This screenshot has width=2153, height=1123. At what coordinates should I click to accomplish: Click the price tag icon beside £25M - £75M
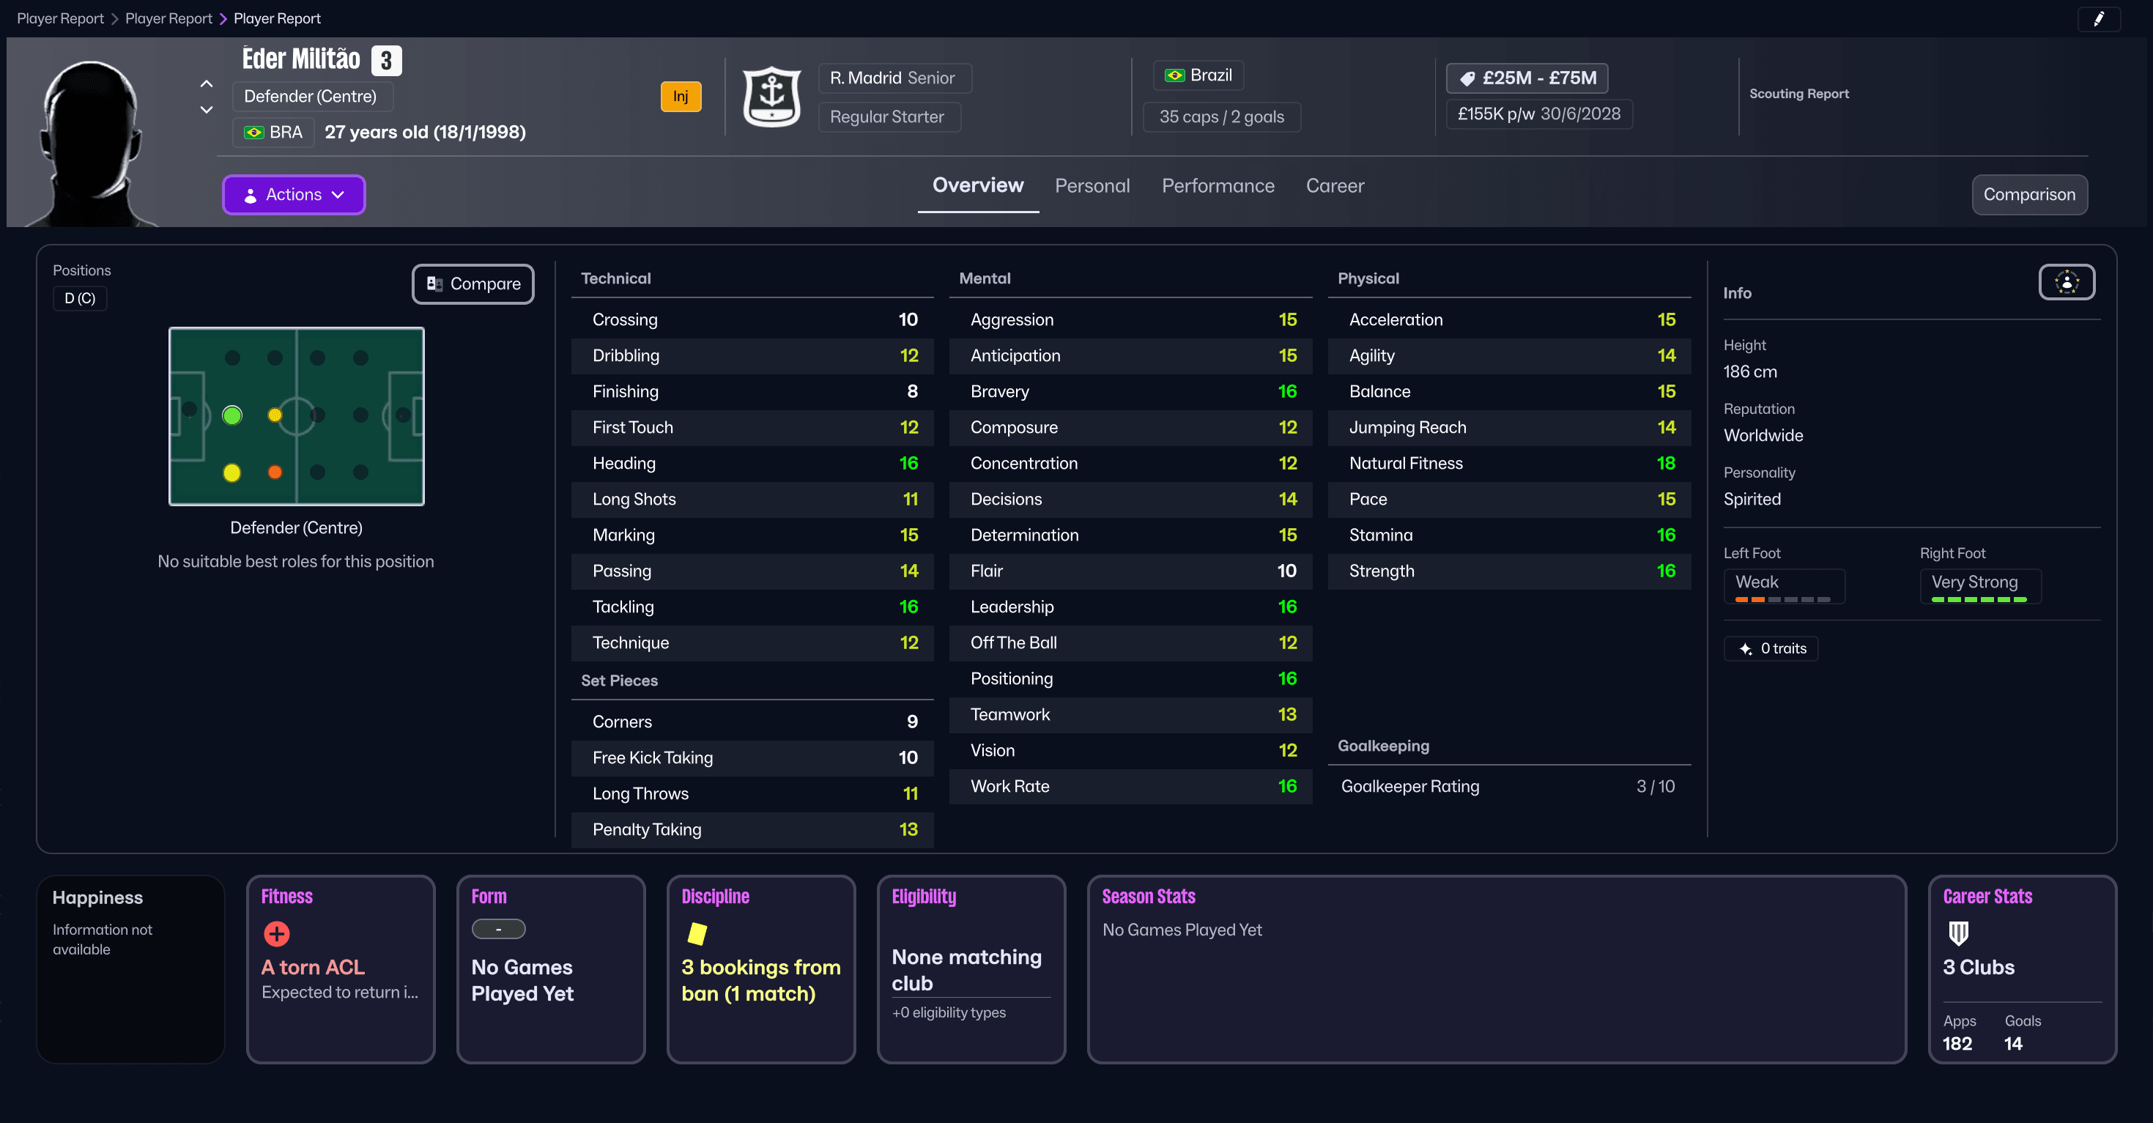[1470, 77]
